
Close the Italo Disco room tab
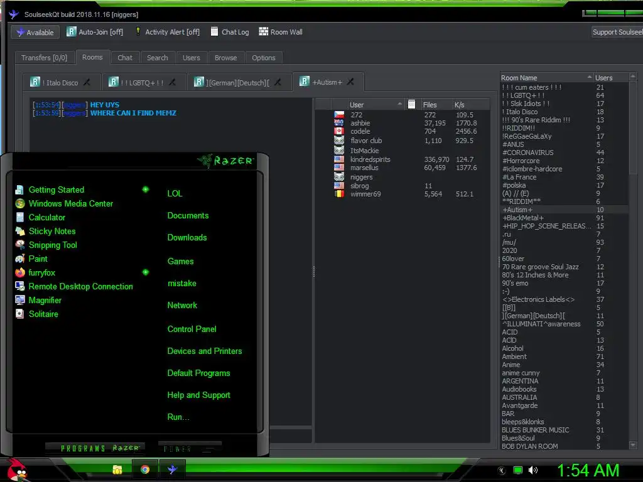click(87, 82)
